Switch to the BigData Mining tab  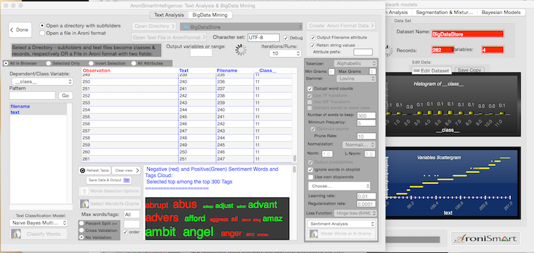[x=210, y=15]
